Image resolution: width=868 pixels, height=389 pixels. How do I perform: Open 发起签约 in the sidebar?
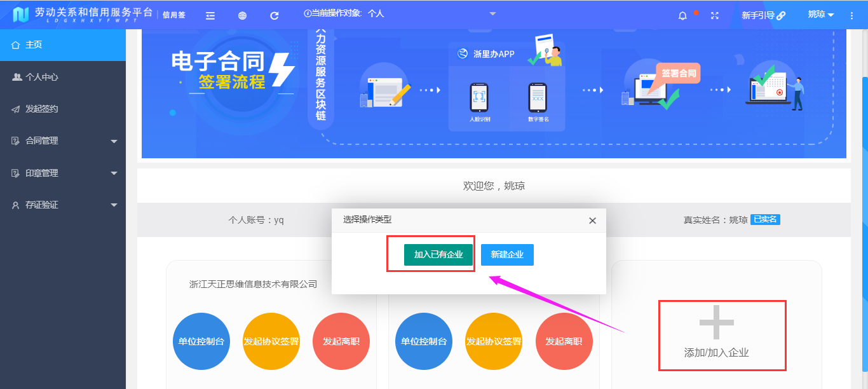[x=63, y=109]
